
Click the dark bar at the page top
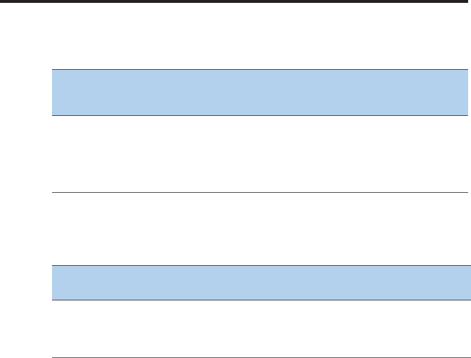pyautogui.click(x=235, y=2)
